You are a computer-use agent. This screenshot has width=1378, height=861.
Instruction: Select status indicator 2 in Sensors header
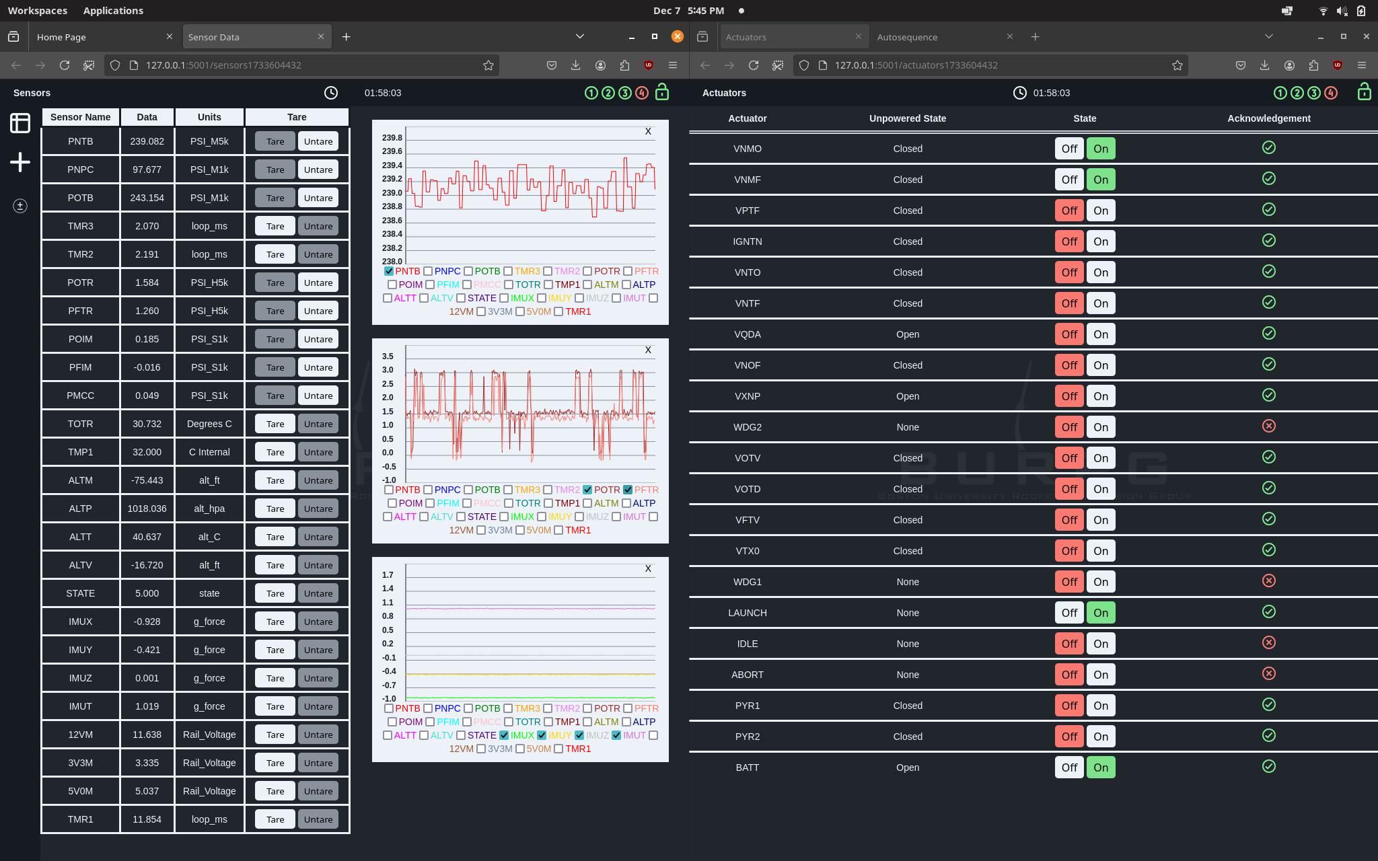[x=608, y=93]
